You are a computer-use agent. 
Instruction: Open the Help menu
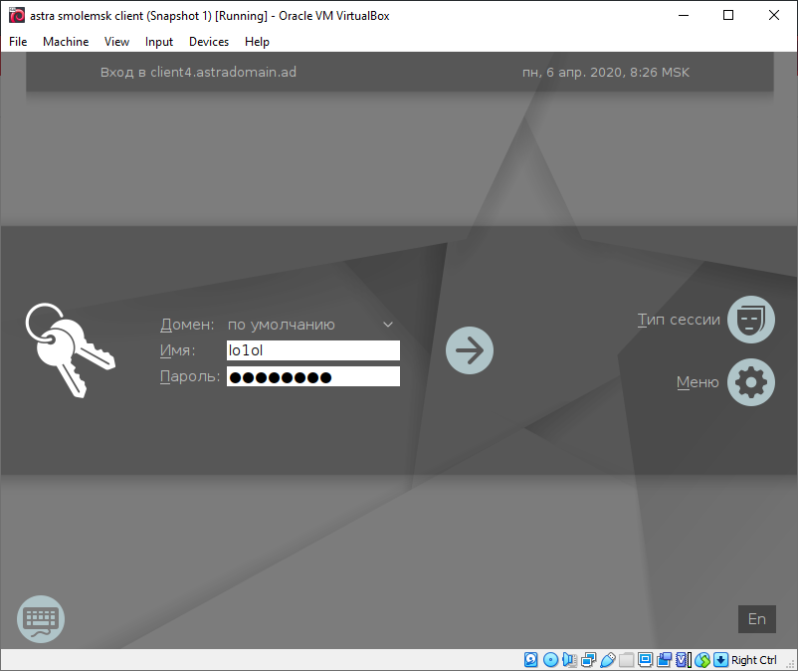click(x=257, y=42)
